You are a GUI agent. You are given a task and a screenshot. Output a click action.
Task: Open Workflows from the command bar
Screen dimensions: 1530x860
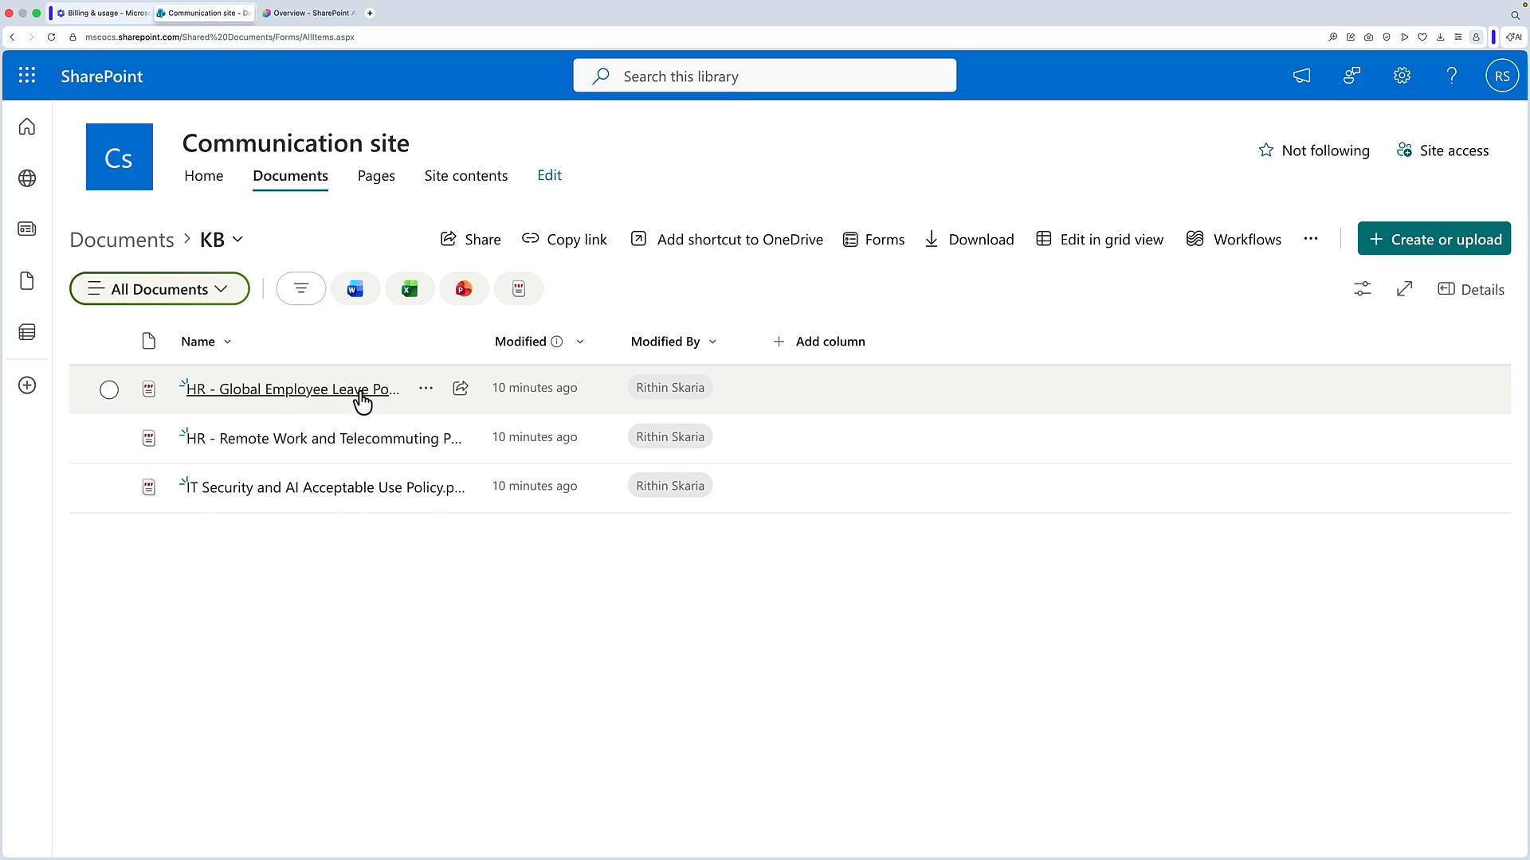(1234, 239)
